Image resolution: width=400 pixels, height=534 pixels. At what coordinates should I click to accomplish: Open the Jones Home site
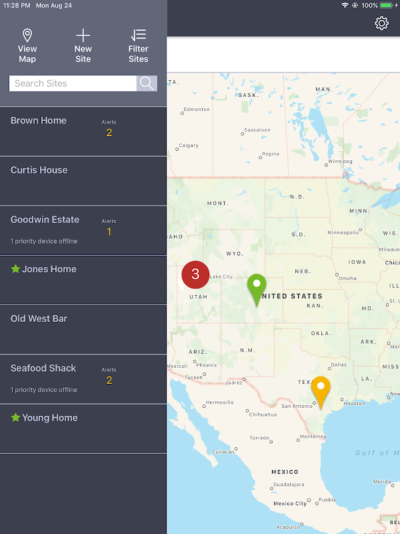coord(83,280)
